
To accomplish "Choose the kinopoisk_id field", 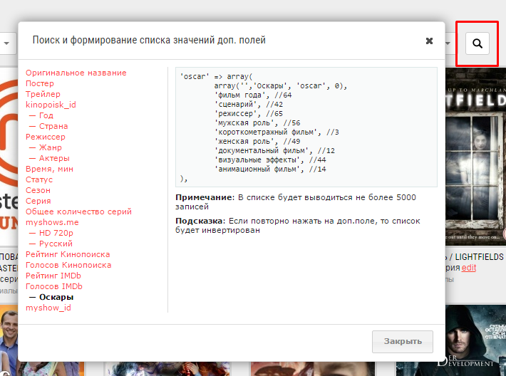I will 51,105.
